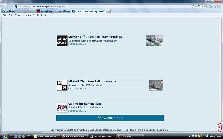Click 'For the RYA Scotland Awards' text
The image size is (223, 139).
click(x=86, y=107)
